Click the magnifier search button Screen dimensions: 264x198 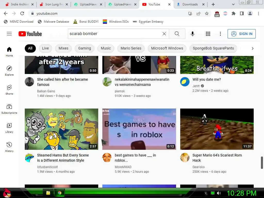click(177, 34)
